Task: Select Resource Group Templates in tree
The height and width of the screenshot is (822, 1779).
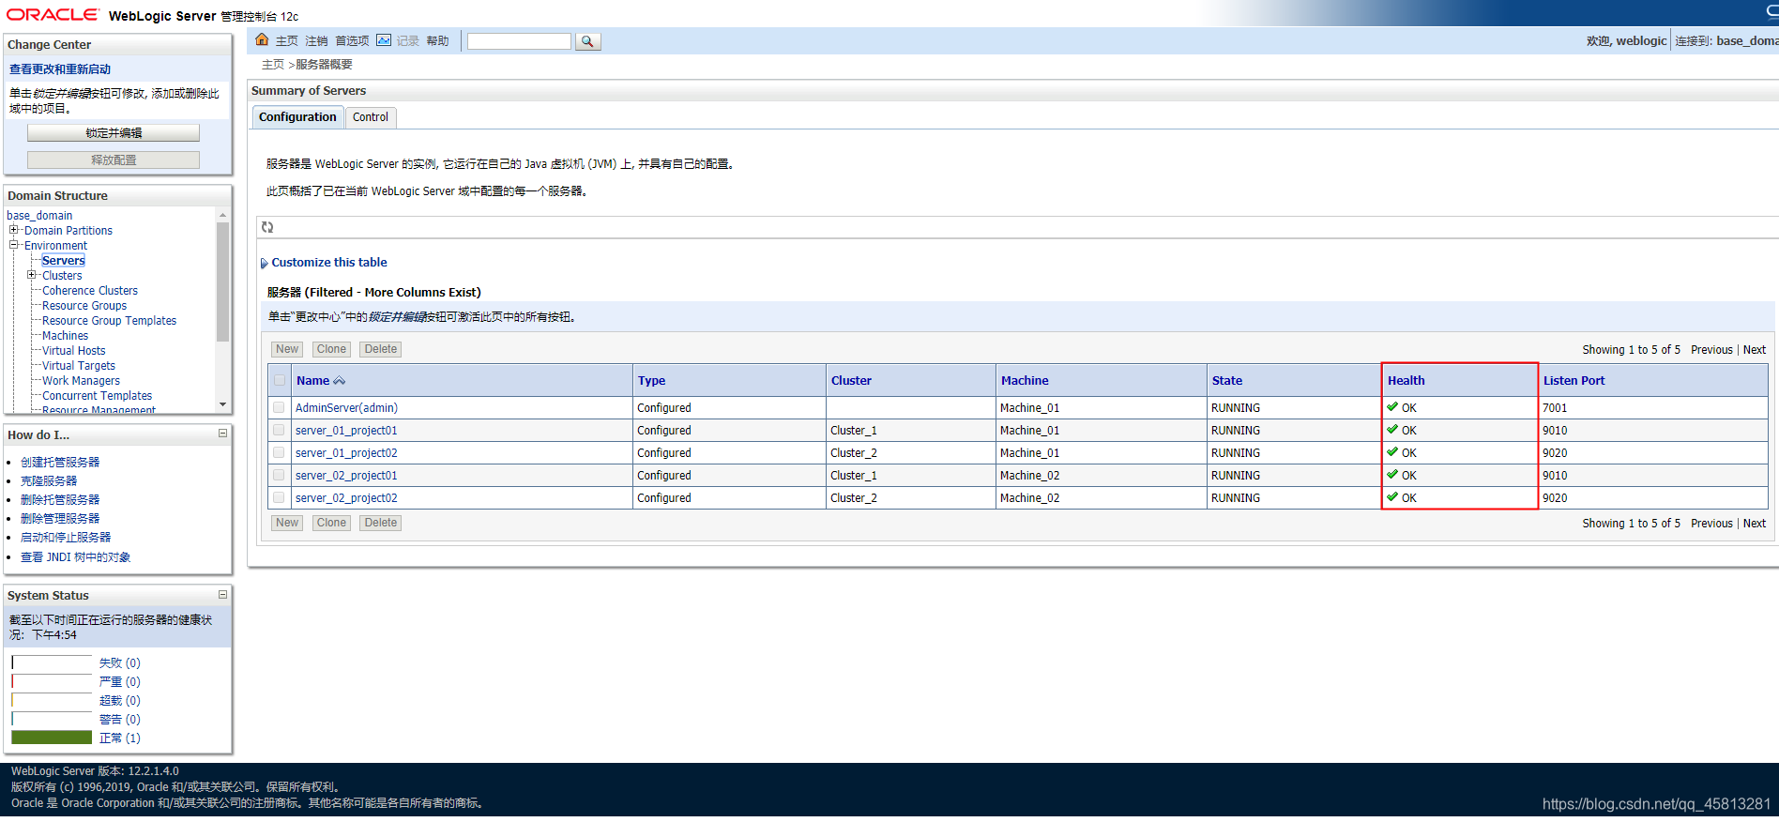Action: 109,321
